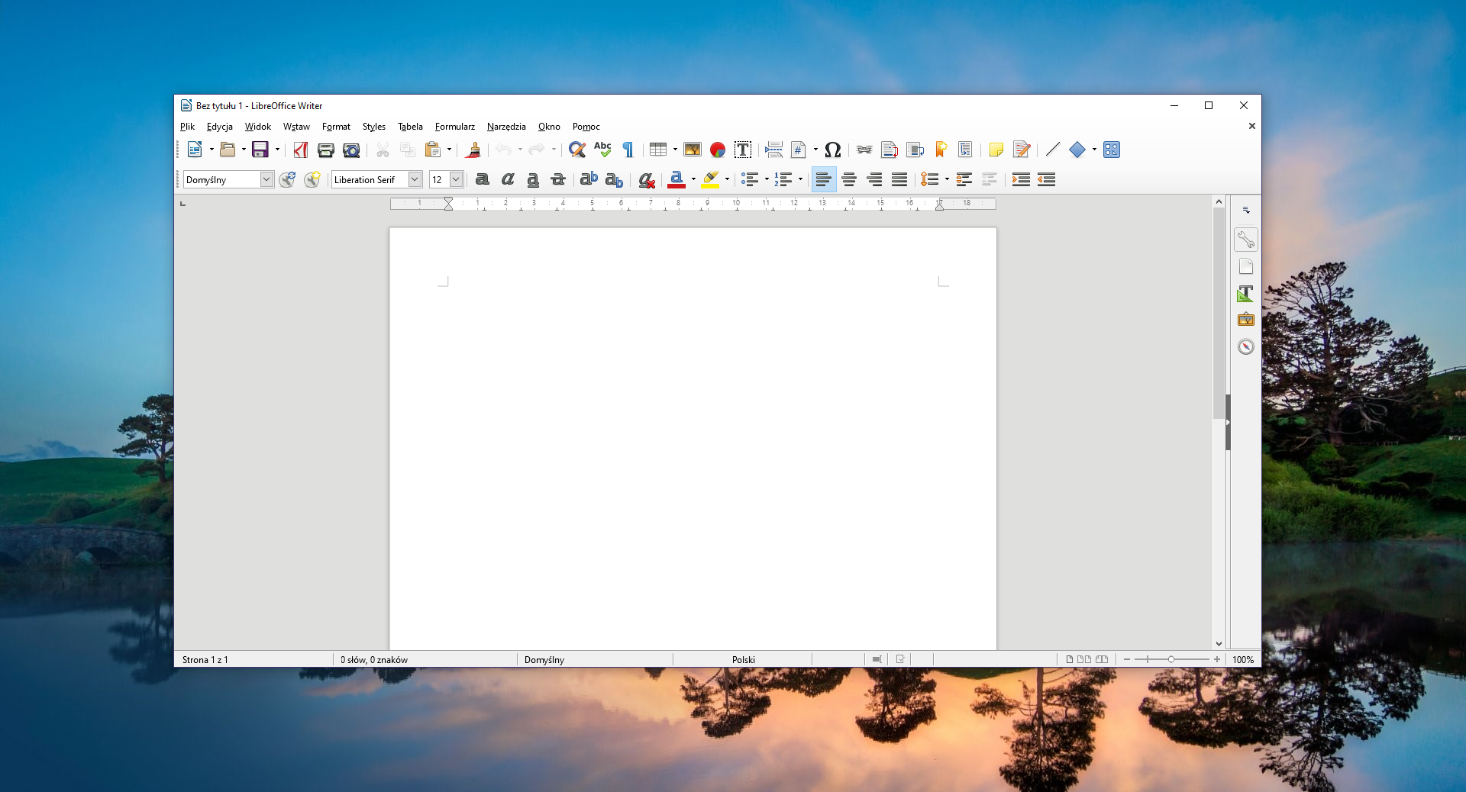Enable center paragraph alignment
The image size is (1466, 792).
[x=849, y=179]
